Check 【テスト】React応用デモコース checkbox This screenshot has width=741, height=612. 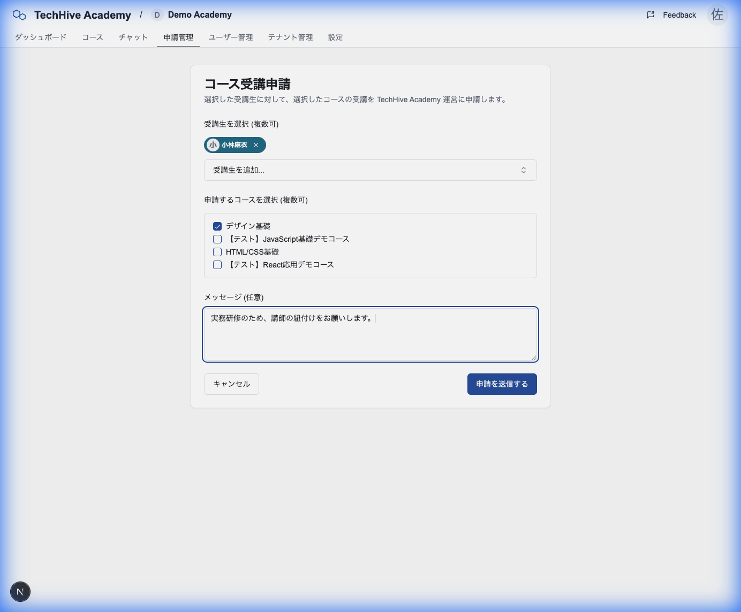[x=217, y=265]
